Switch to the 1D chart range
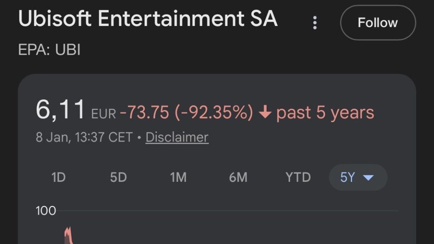Screen dimensions: 434x244 58,177
